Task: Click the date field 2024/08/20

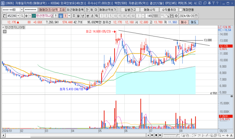Action: pos(187,16)
